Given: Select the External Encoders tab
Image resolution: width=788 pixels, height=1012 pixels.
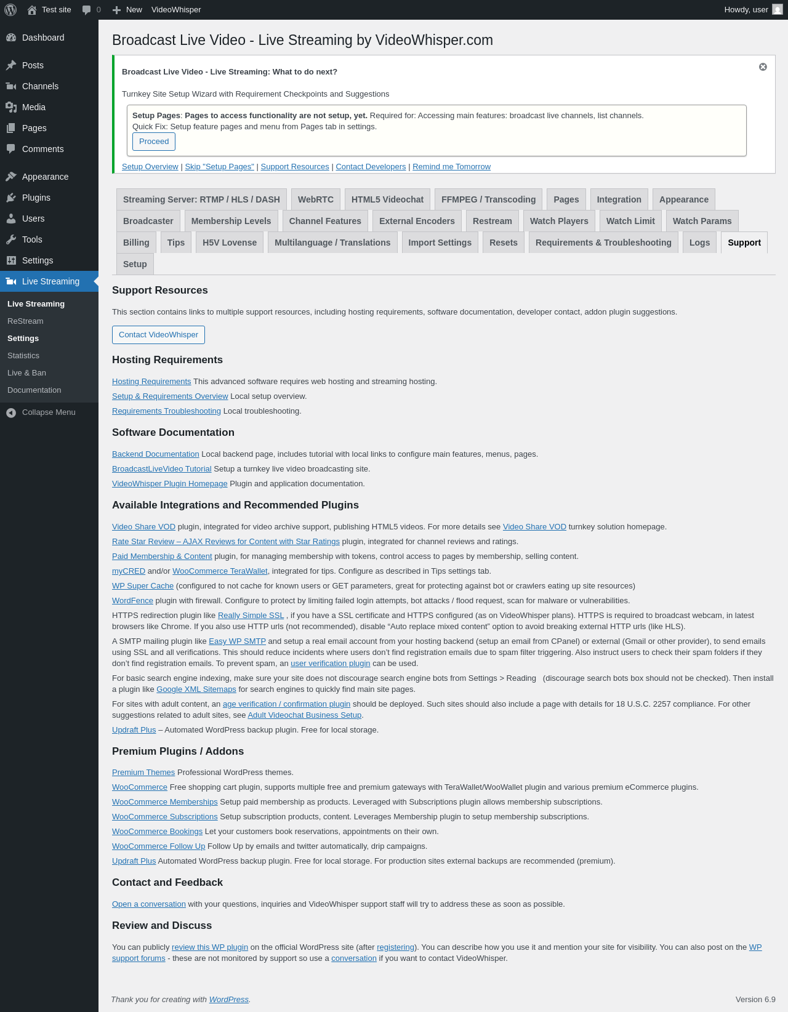Looking at the screenshot, I should tap(417, 221).
